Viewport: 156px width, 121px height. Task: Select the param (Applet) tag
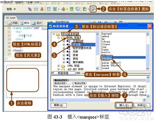point(111,63)
